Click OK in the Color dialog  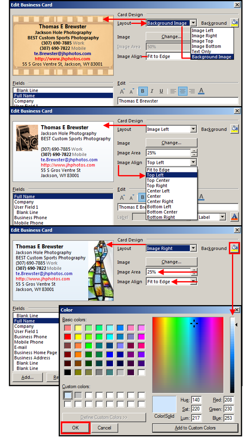pyautogui.click(x=75, y=427)
